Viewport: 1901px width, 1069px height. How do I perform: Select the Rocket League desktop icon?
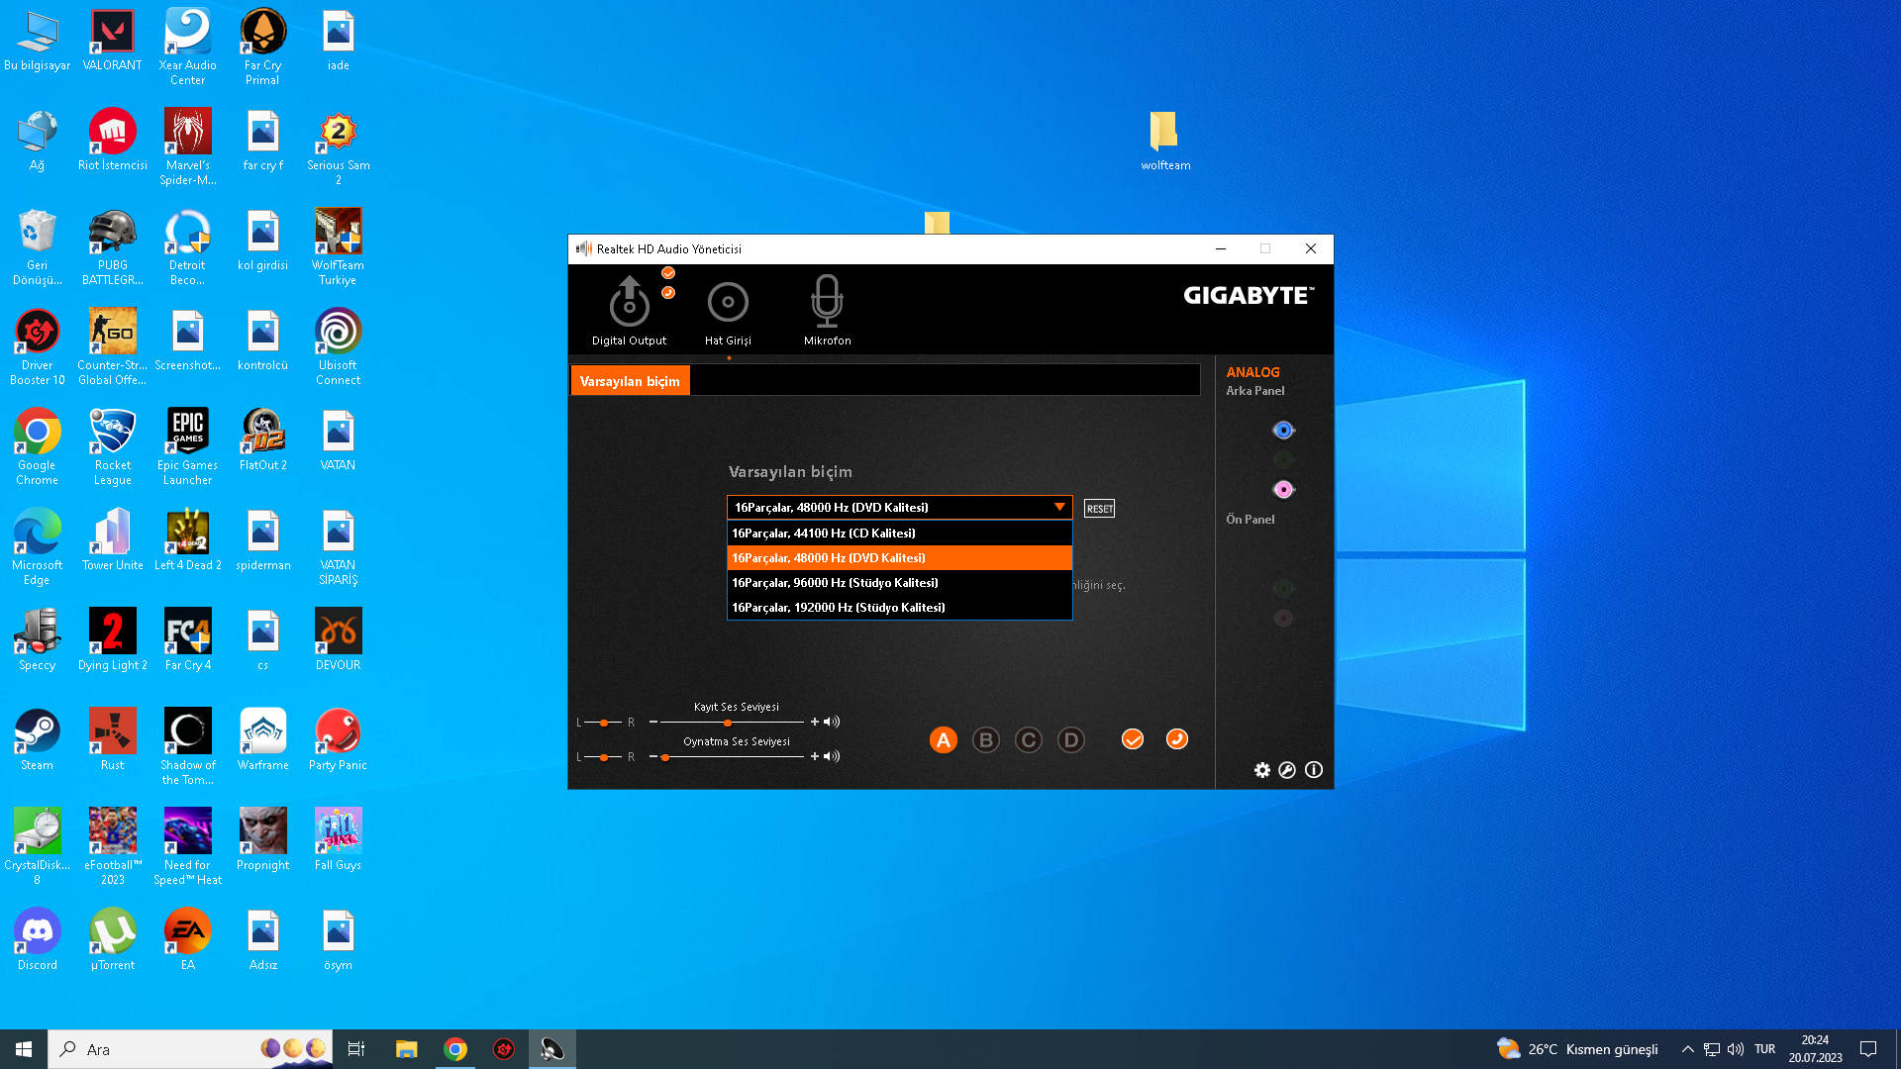point(112,446)
